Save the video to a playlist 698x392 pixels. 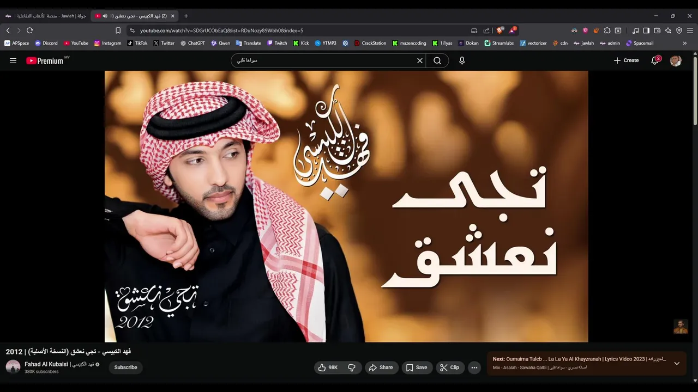417,367
